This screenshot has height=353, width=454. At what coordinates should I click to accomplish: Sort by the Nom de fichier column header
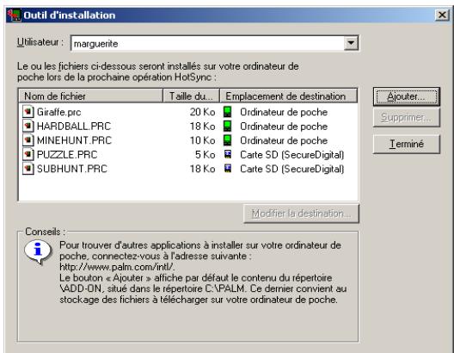click(x=90, y=96)
